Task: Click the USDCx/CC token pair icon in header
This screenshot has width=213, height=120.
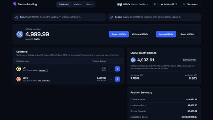Action: coord(120,4)
